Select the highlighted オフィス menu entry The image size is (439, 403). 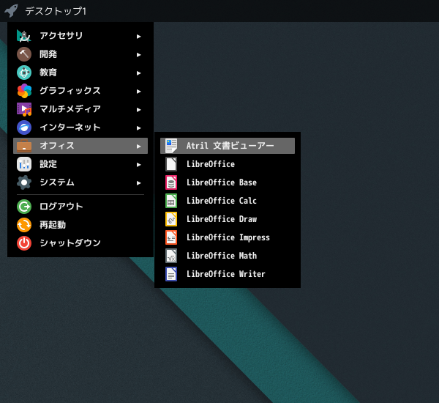pyautogui.click(x=80, y=146)
